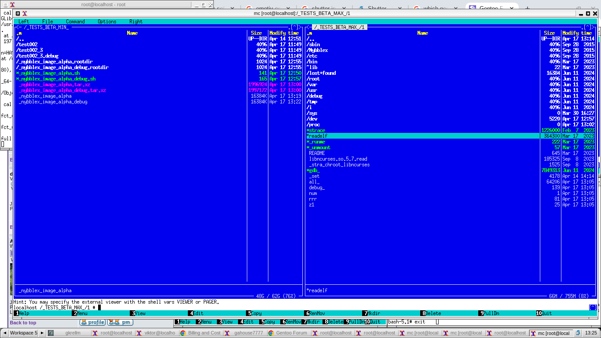The width and height of the screenshot is (601, 338).
Task: Select /Nybblex directory in right panel
Action: (x=451, y=50)
